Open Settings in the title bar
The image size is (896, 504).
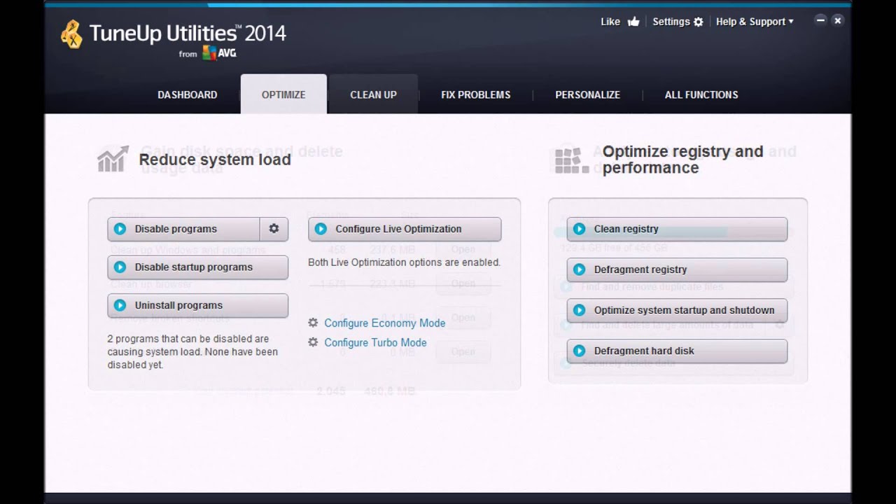tap(678, 22)
